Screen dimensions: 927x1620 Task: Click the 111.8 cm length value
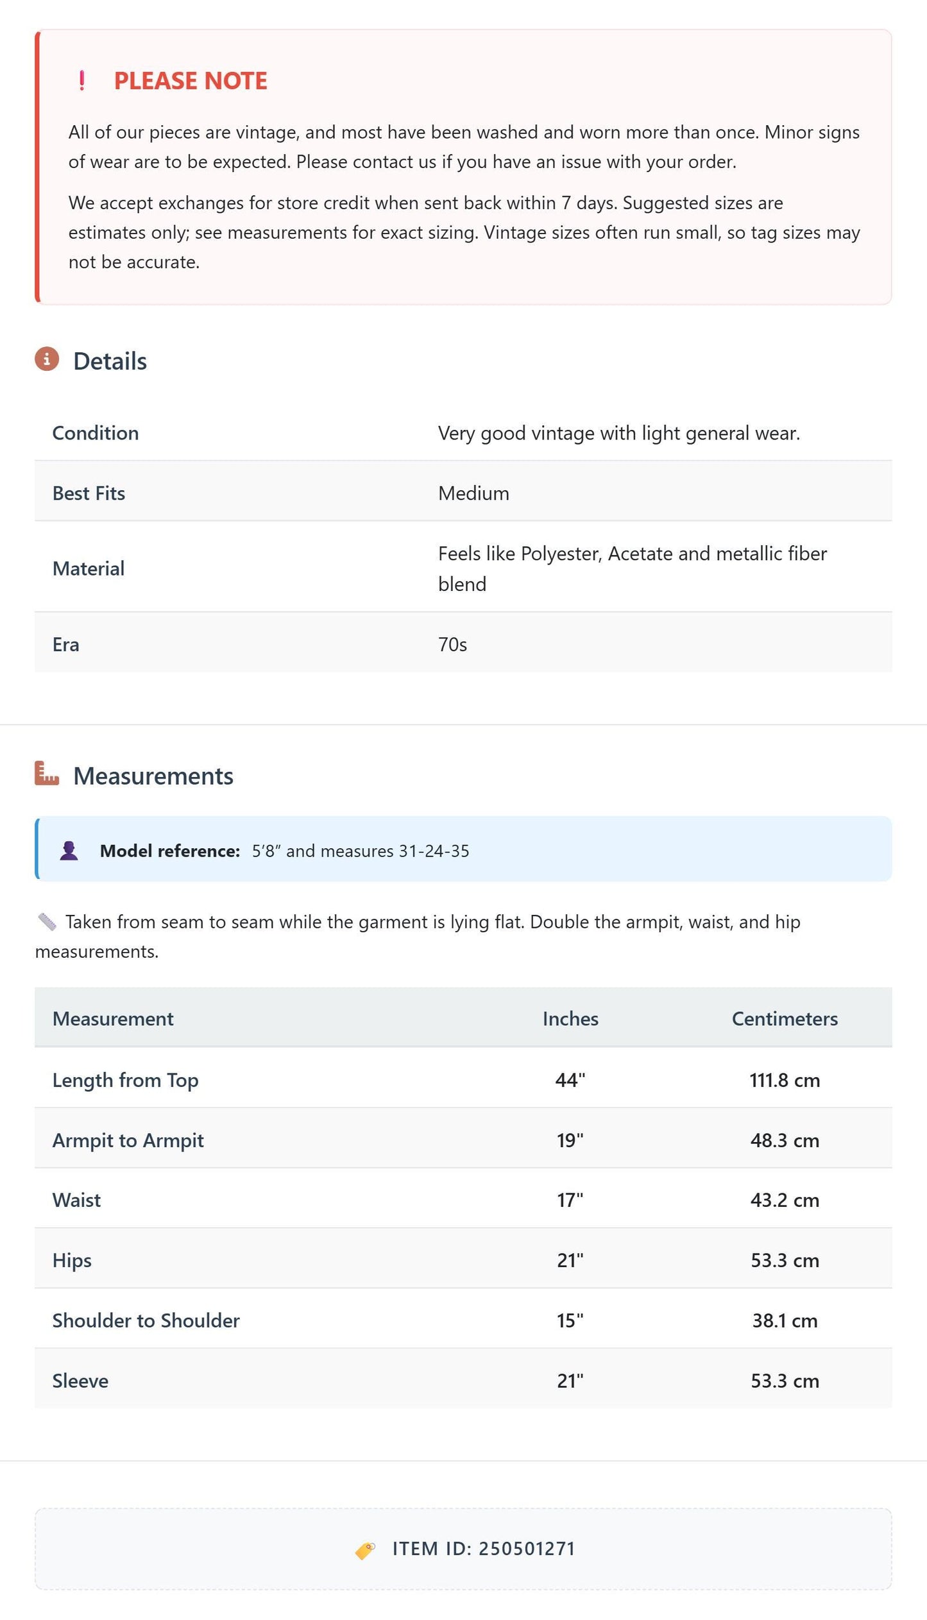pos(785,1080)
